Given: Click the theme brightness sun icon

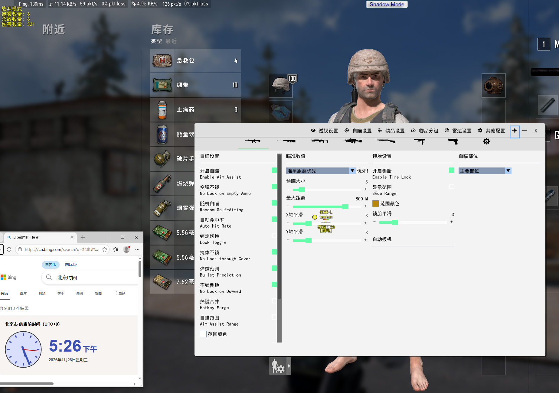Looking at the screenshot, I should 515,131.
